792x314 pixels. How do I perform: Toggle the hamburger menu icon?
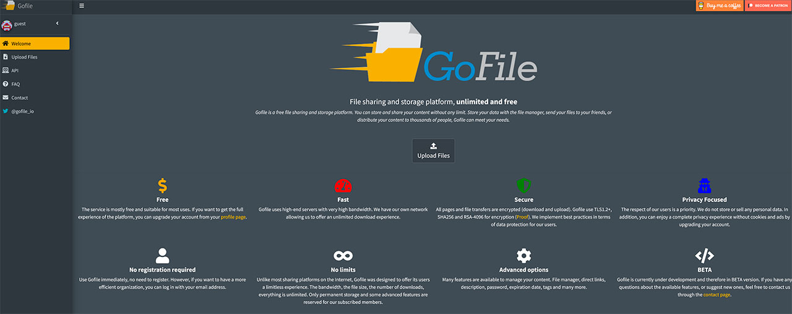pyautogui.click(x=82, y=6)
